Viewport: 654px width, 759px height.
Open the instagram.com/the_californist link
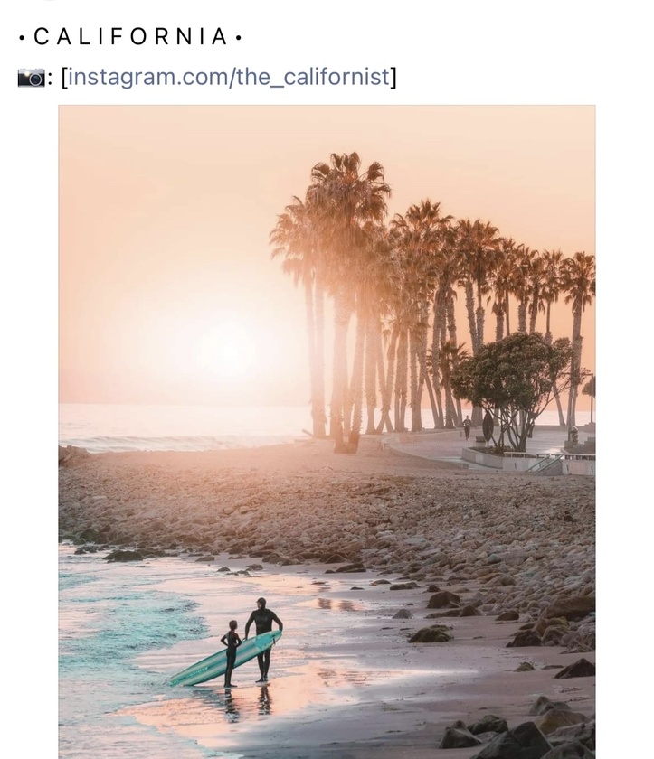pyautogui.click(x=228, y=77)
